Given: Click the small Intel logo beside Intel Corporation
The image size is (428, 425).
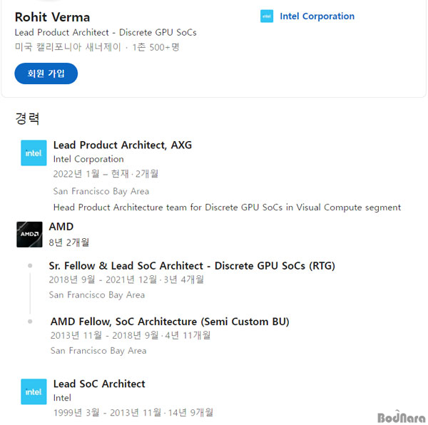Looking at the screenshot, I should pyautogui.click(x=267, y=16).
